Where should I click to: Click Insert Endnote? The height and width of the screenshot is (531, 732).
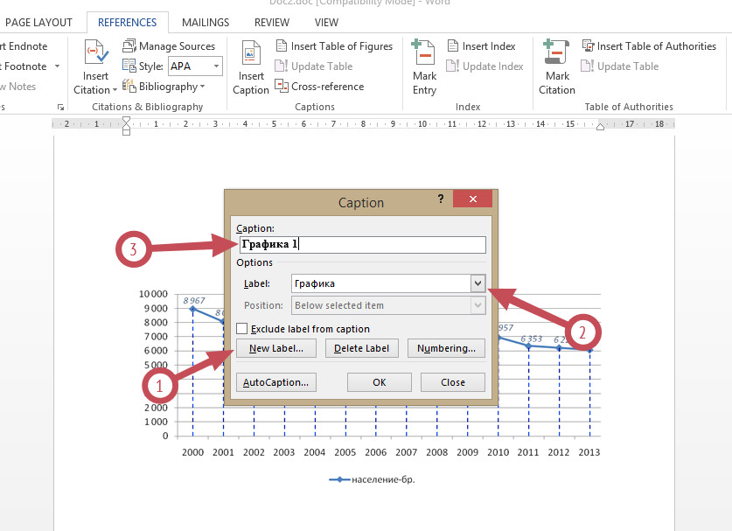click(x=24, y=45)
